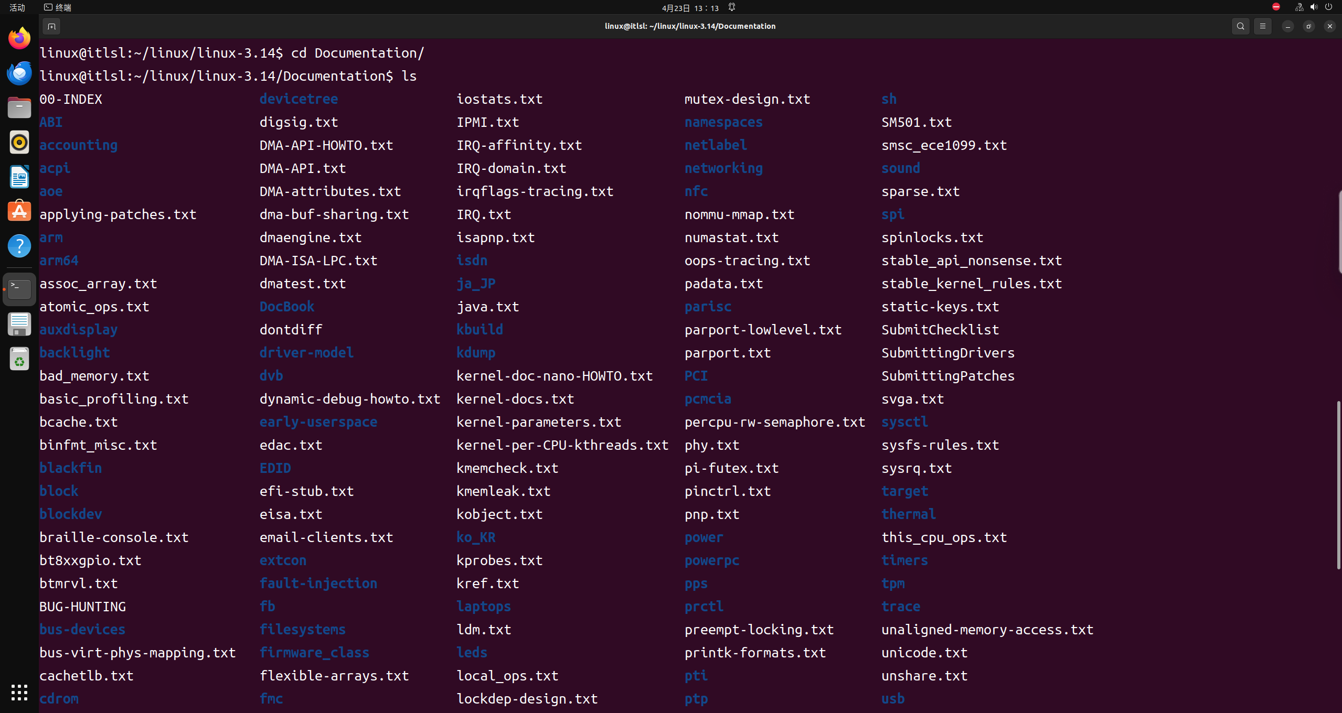Launch Rhythmbox music player
The width and height of the screenshot is (1342, 713).
click(x=19, y=142)
